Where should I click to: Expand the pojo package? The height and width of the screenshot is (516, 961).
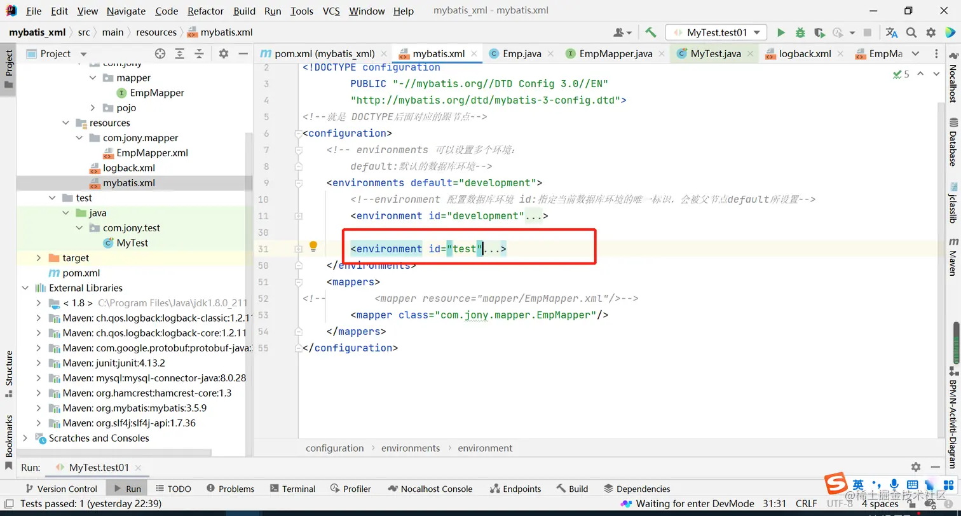click(93, 108)
